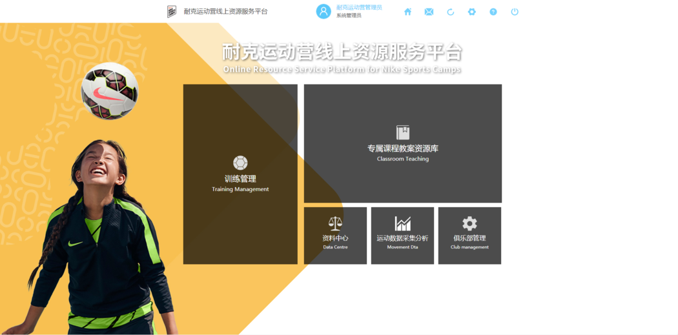Image resolution: width=678 pixels, height=335 pixels.
Task: Go to home via house icon
Action: click(407, 12)
